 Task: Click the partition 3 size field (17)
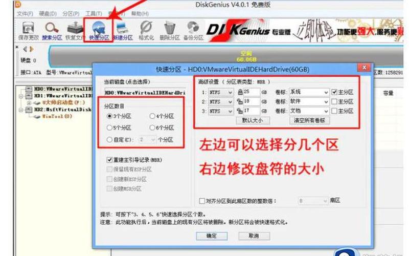pyautogui.click(x=252, y=111)
